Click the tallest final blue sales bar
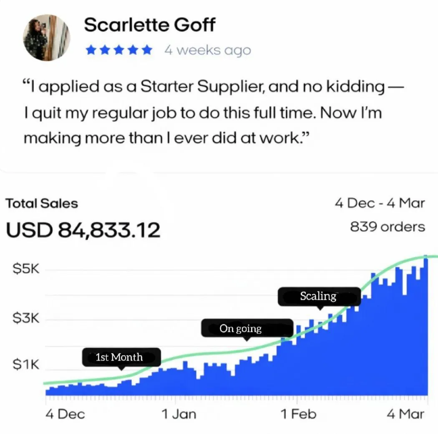 click(x=425, y=325)
